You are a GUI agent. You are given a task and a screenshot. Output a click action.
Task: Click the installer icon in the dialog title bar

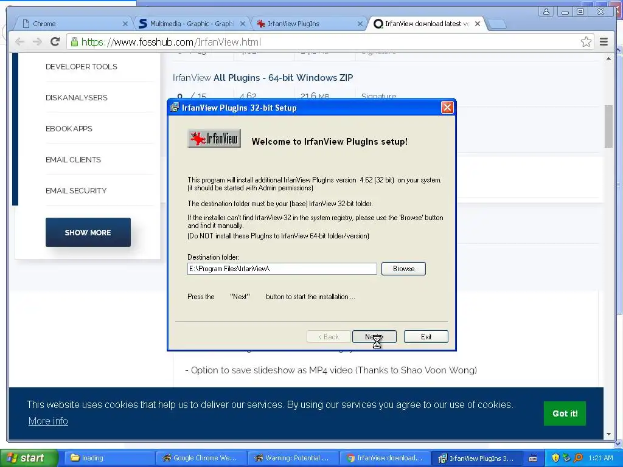(175, 107)
